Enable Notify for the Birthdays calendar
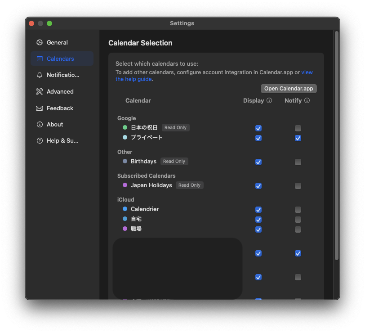This screenshot has width=365, height=333. 298,162
